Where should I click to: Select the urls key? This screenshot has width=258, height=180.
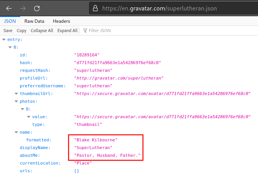point(26,171)
